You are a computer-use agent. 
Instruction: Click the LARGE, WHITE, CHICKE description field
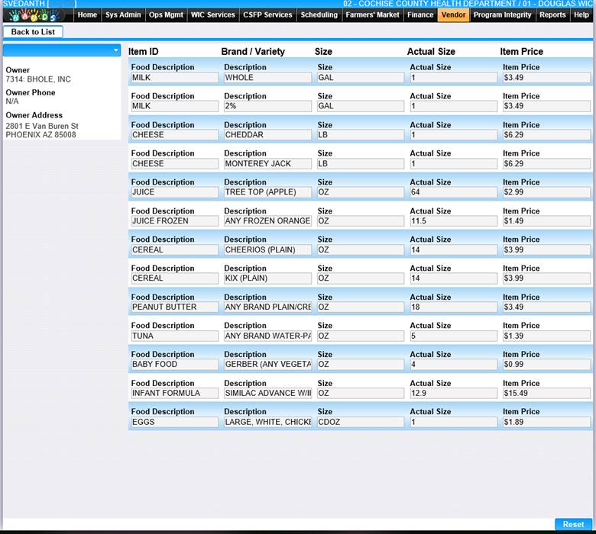267,423
